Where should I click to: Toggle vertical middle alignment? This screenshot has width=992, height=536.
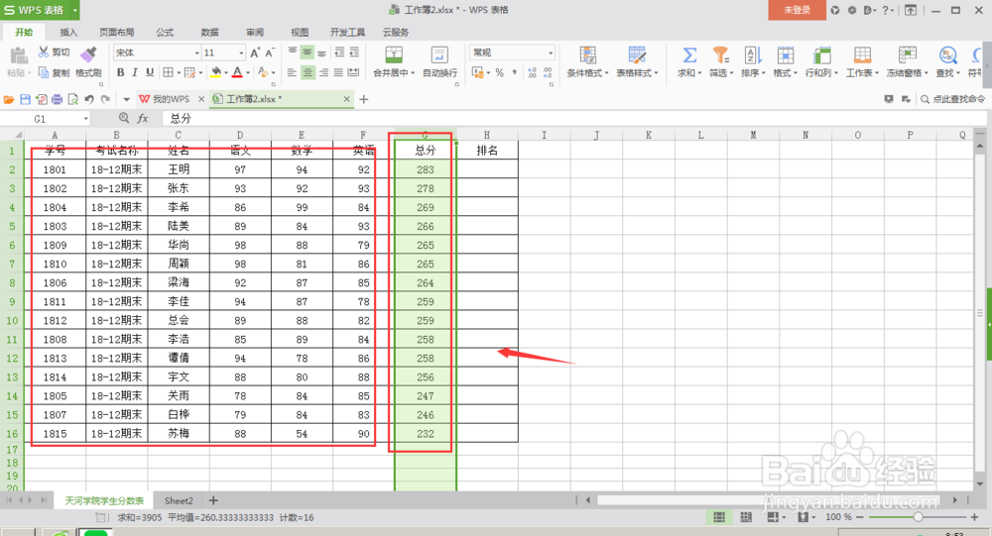click(x=307, y=53)
